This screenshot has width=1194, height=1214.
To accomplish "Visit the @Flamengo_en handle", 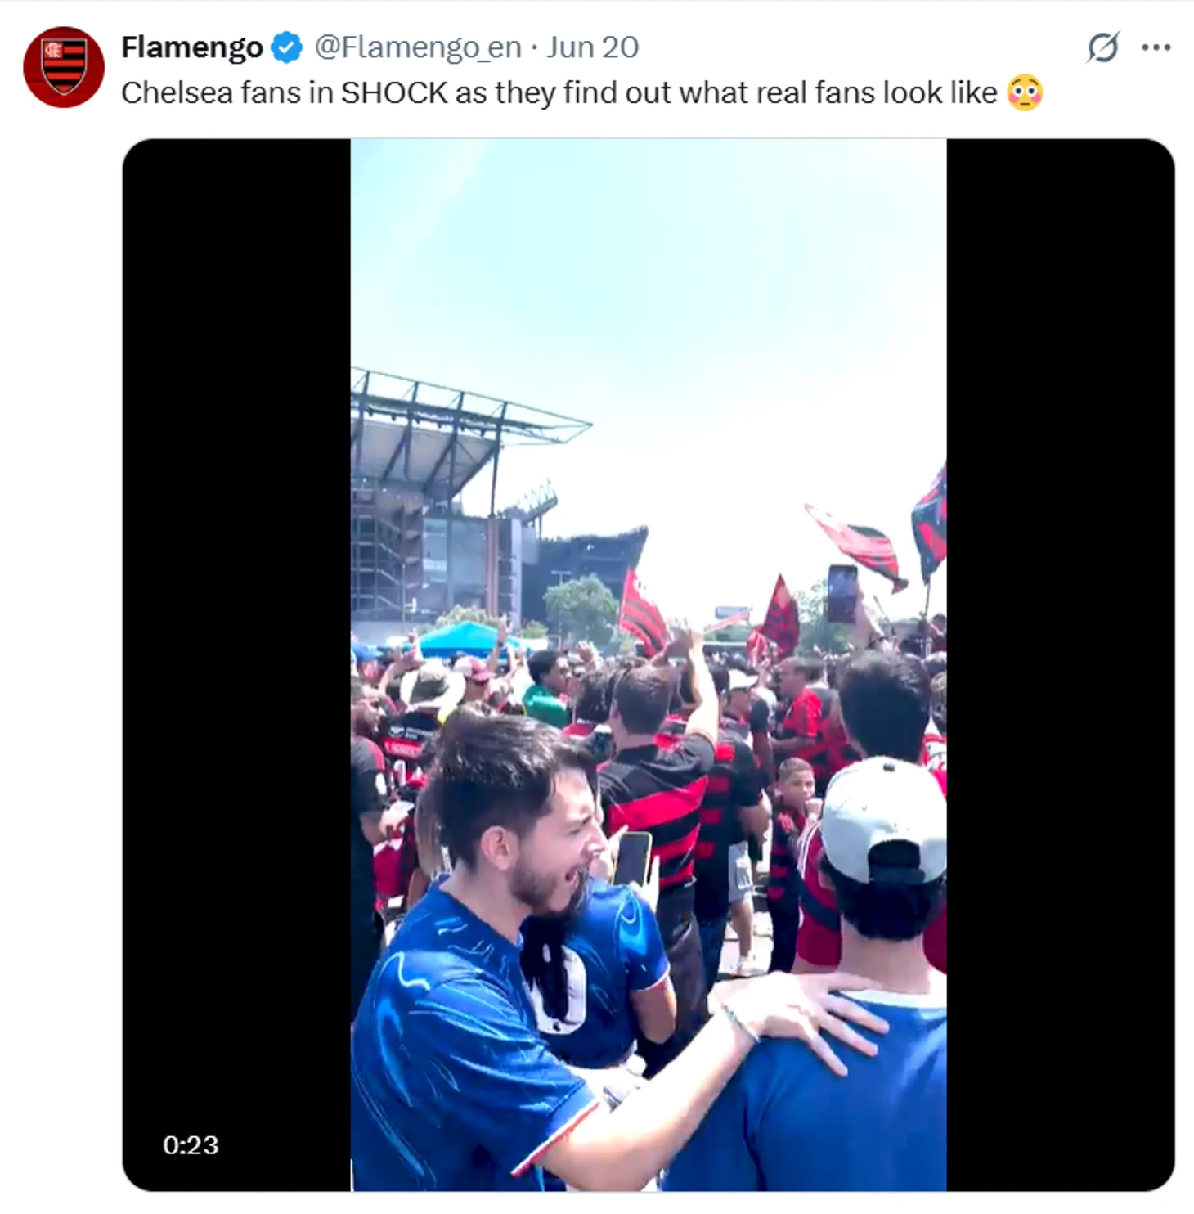I will pyautogui.click(x=418, y=47).
